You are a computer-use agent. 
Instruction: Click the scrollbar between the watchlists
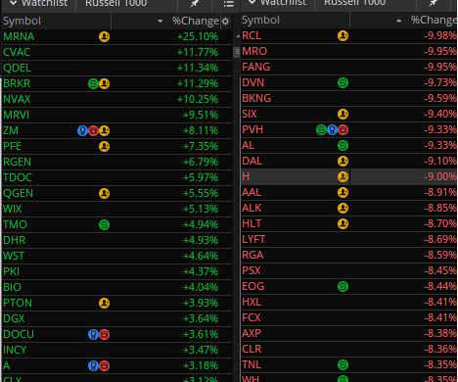pos(237,52)
